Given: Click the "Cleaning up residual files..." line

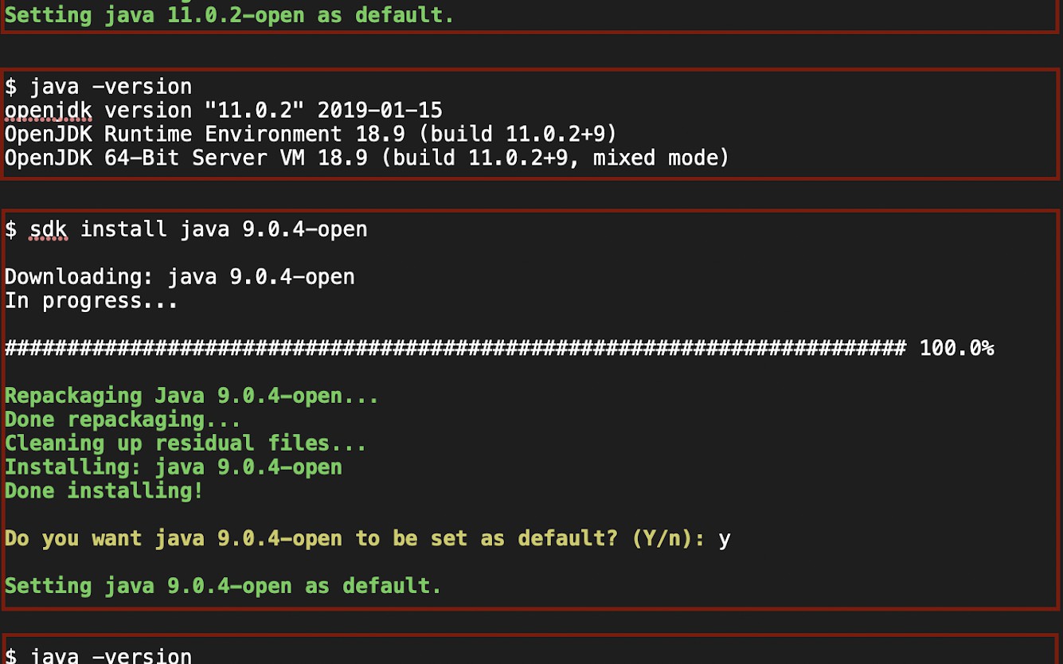Looking at the screenshot, I should pos(185,443).
